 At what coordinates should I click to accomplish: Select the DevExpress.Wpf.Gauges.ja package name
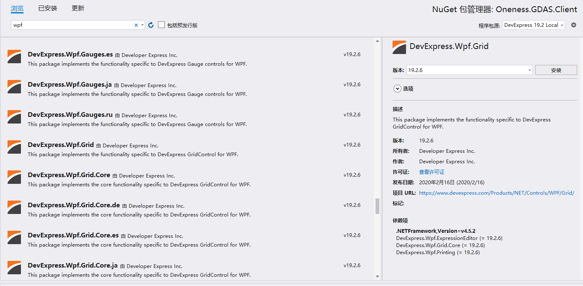(70, 84)
